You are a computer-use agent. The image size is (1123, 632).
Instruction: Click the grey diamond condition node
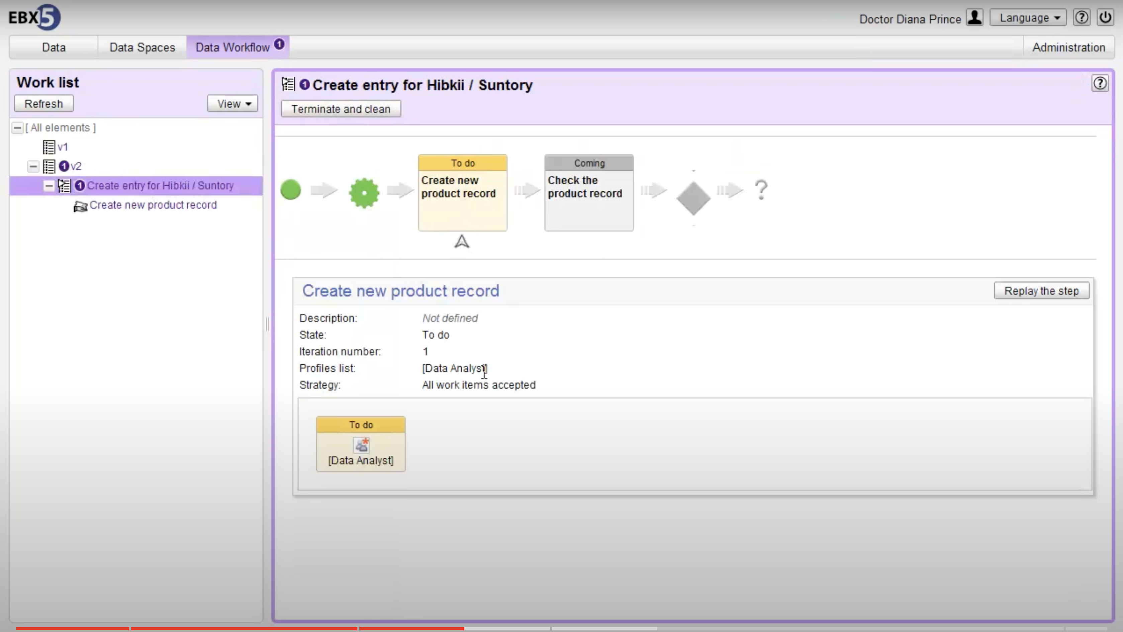click(x=693, y=198)
